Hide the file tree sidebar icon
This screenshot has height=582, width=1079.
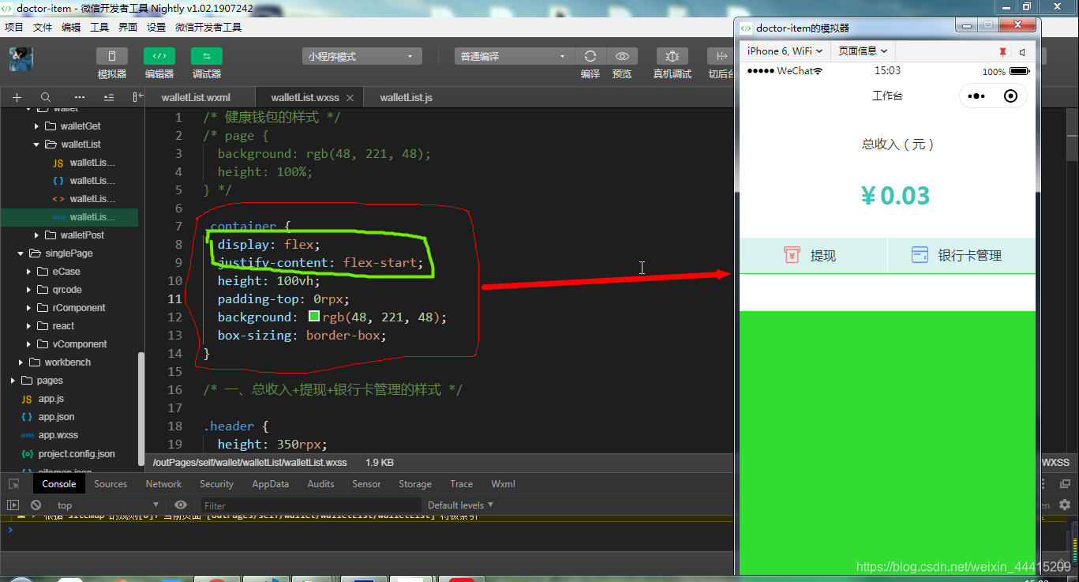pyautogui.click(x=137, y=97)
